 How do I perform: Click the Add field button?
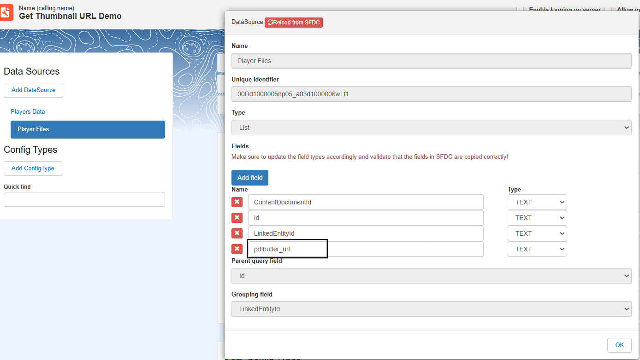pyautogui.click(x=250, y=178)
